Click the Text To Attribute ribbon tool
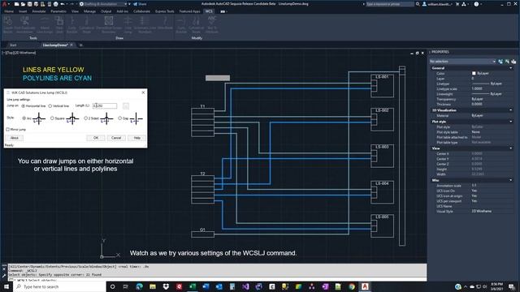The image size is (520, 292). click(x=212, y=24)
